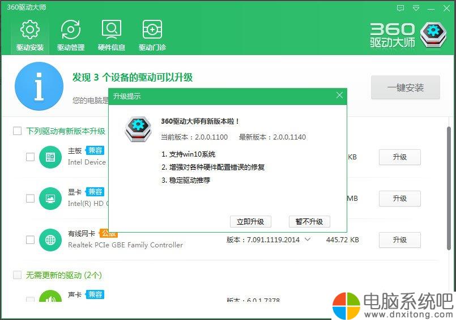This screenshot has width=456, height=320.
Task: Open 硬件信息 tab
Action: (x=112, y=36)
